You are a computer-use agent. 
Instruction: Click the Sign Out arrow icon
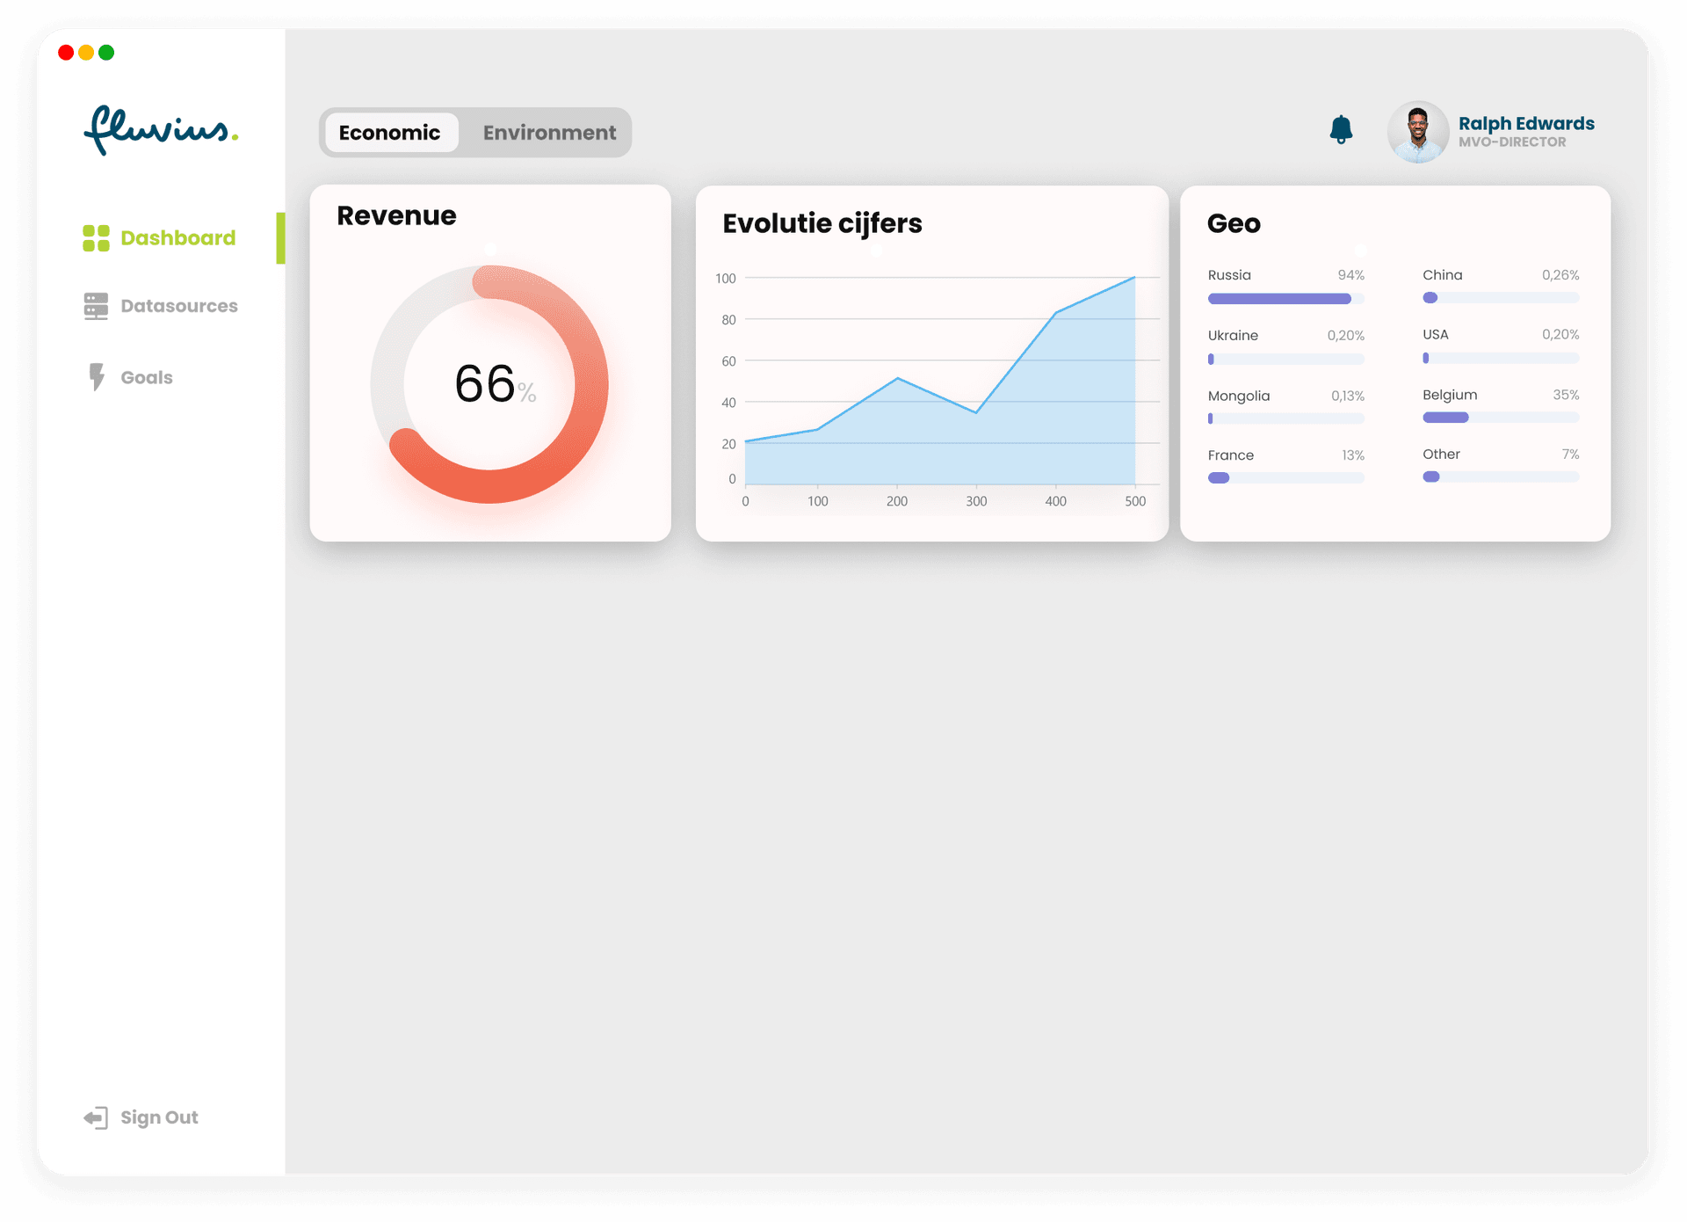pyautogui.click(x=96, y=1117)
